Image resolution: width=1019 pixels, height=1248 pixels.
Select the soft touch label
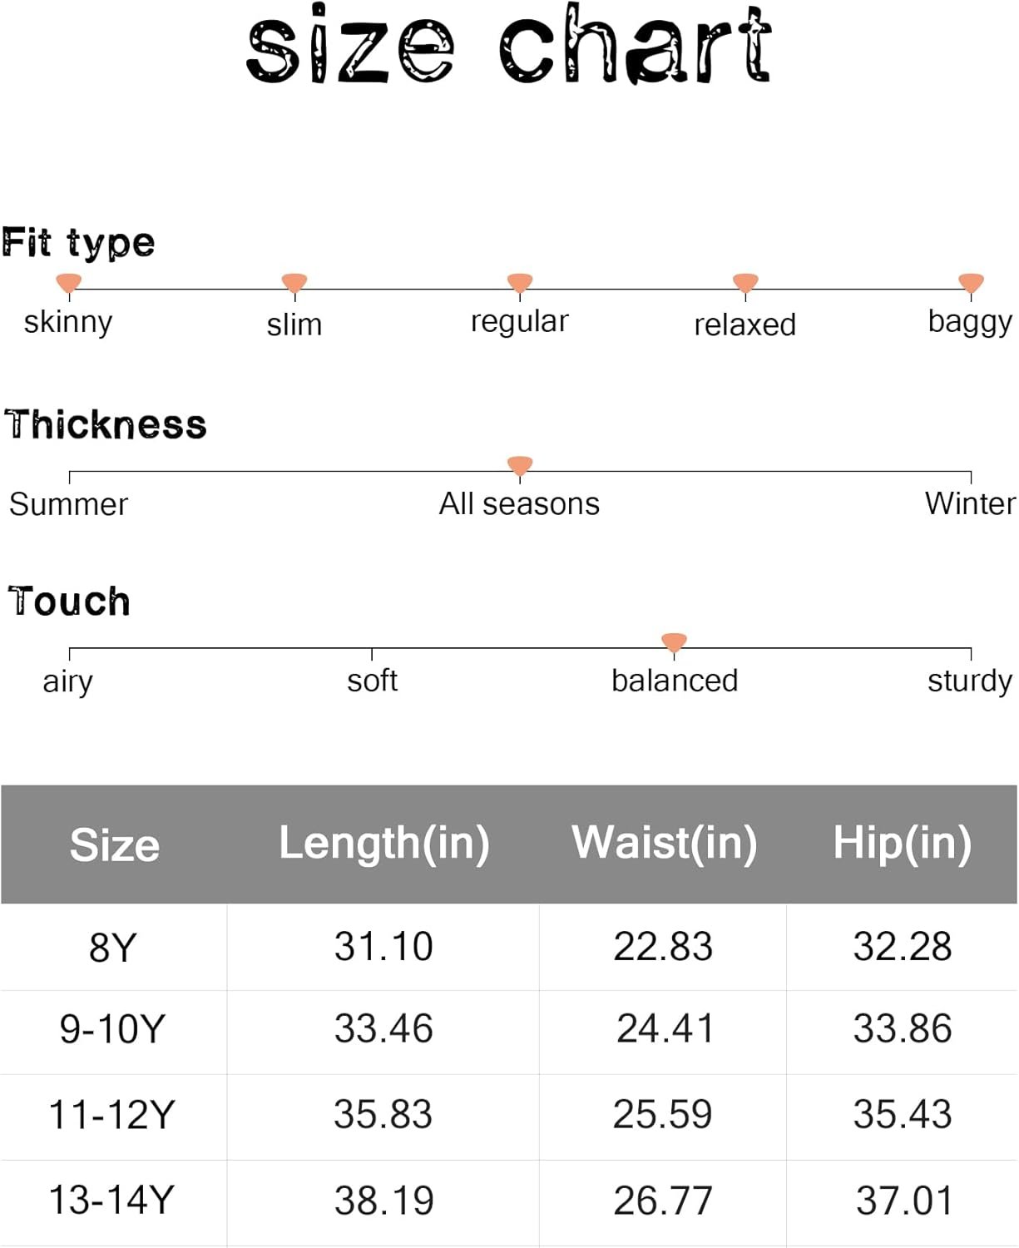coord(372,681)
